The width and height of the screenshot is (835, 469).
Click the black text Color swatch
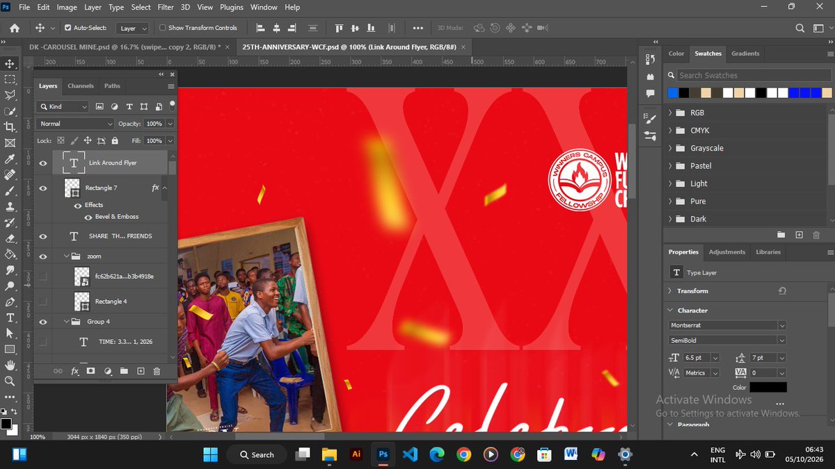pos(768,388)
